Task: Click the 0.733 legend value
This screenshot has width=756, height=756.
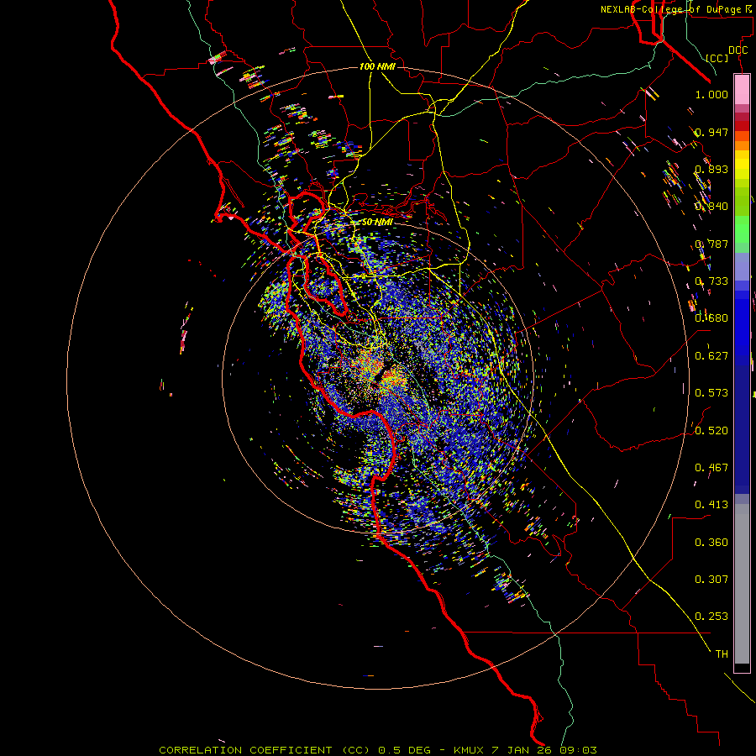Action: [711, 281]
